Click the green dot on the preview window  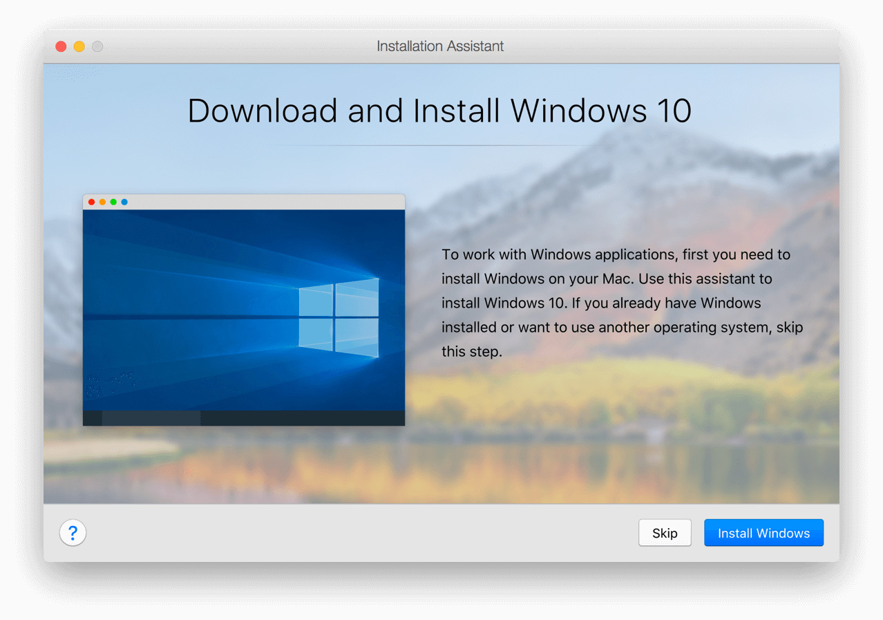click(113, 202)
